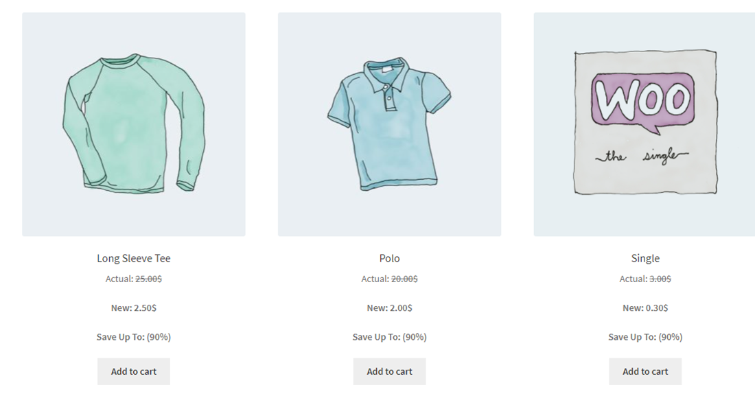Screen dimensions: 755x394
Task: Click the struck-through 3.00$ actual price
Action: (x=660, y=279)
